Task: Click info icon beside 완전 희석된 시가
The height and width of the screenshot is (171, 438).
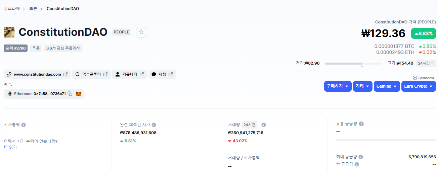Action: coord(154,125)
